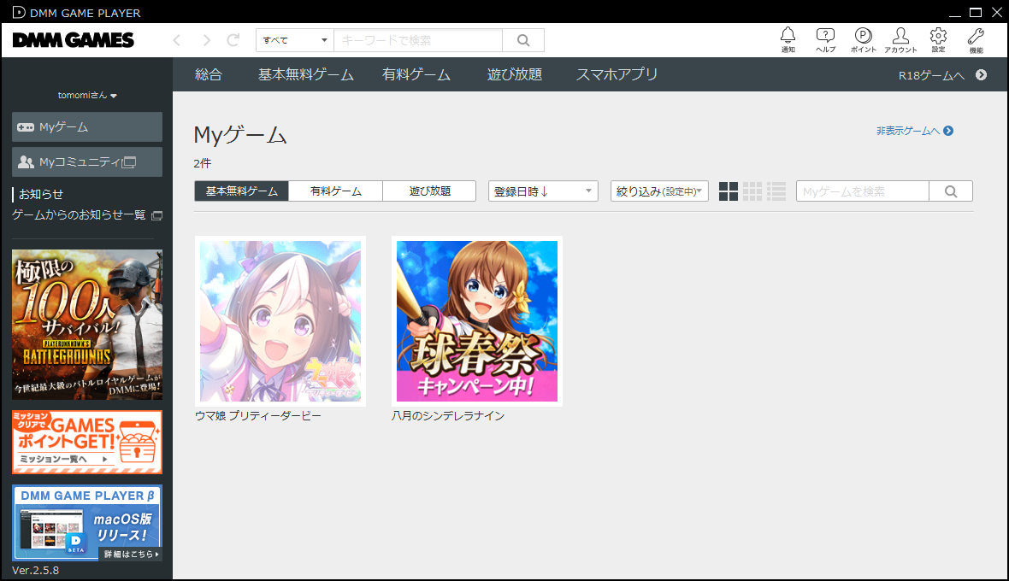Open 八月のシンデレラナイン game thumbnail
The image size is (1009, 581).
pyautogui.click(x=477, y=320)
